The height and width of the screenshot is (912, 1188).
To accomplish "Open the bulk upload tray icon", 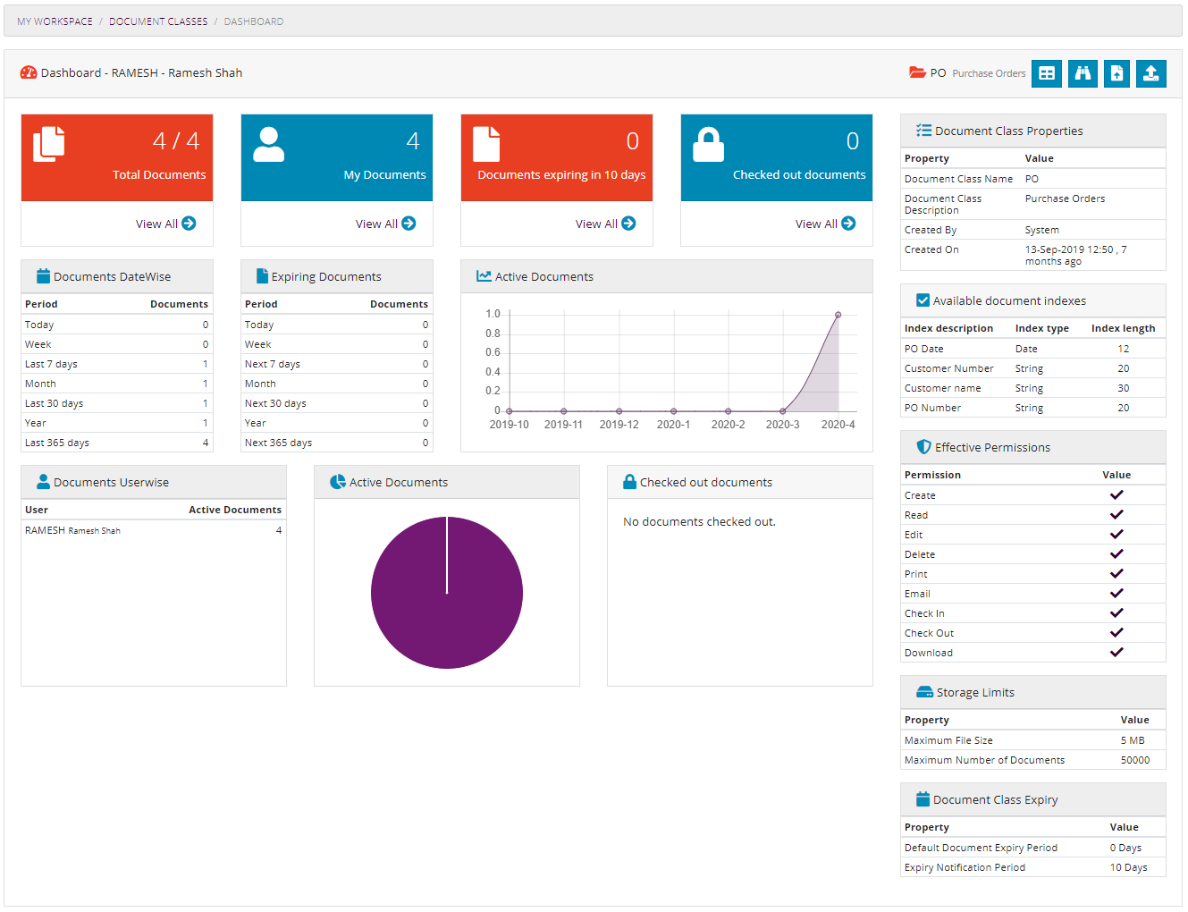I will (1150, 73).
